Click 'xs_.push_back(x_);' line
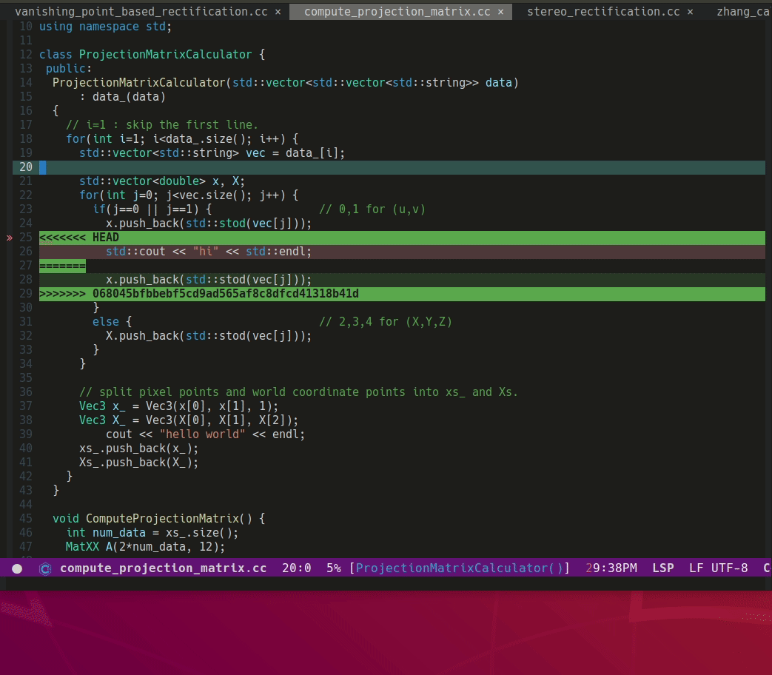This screenshot has height=675, width=772. point(139,449)
